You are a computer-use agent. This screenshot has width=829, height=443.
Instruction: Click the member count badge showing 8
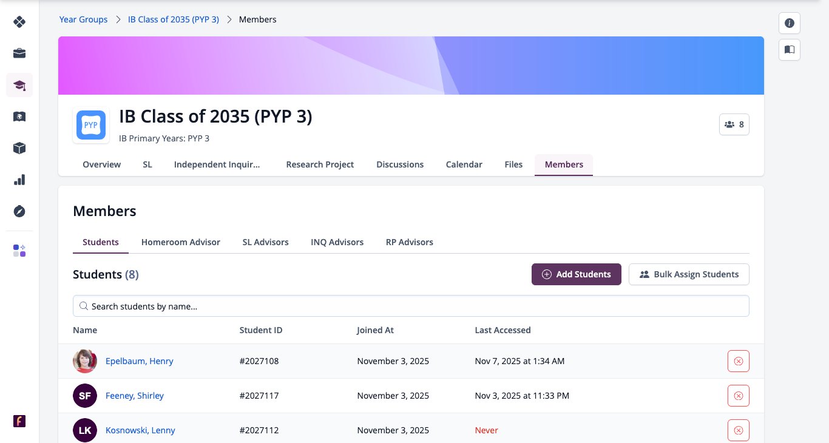[734, 124]
